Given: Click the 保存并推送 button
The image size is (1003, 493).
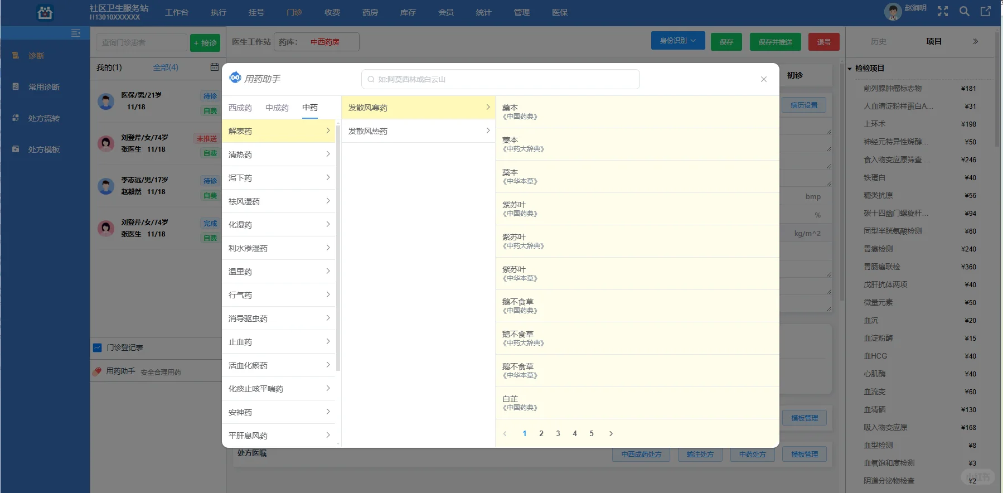Looking at the screenshot, I should pos(775,42).
